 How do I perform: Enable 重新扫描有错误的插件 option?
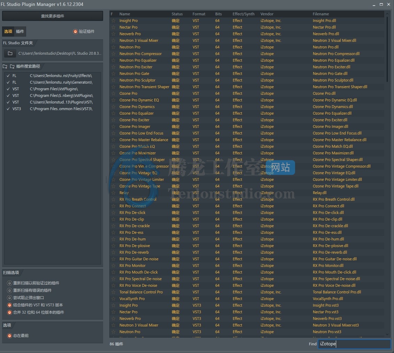(9, 290)
